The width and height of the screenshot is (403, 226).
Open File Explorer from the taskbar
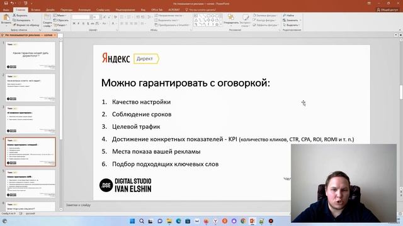click(169, 221)
